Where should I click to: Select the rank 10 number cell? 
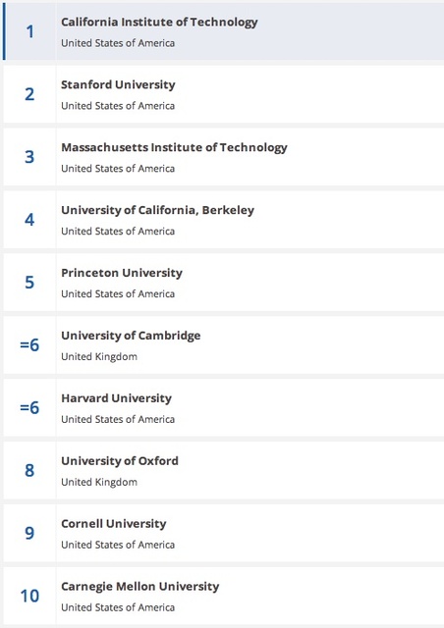pyautogui.click(x=30, y=596)
